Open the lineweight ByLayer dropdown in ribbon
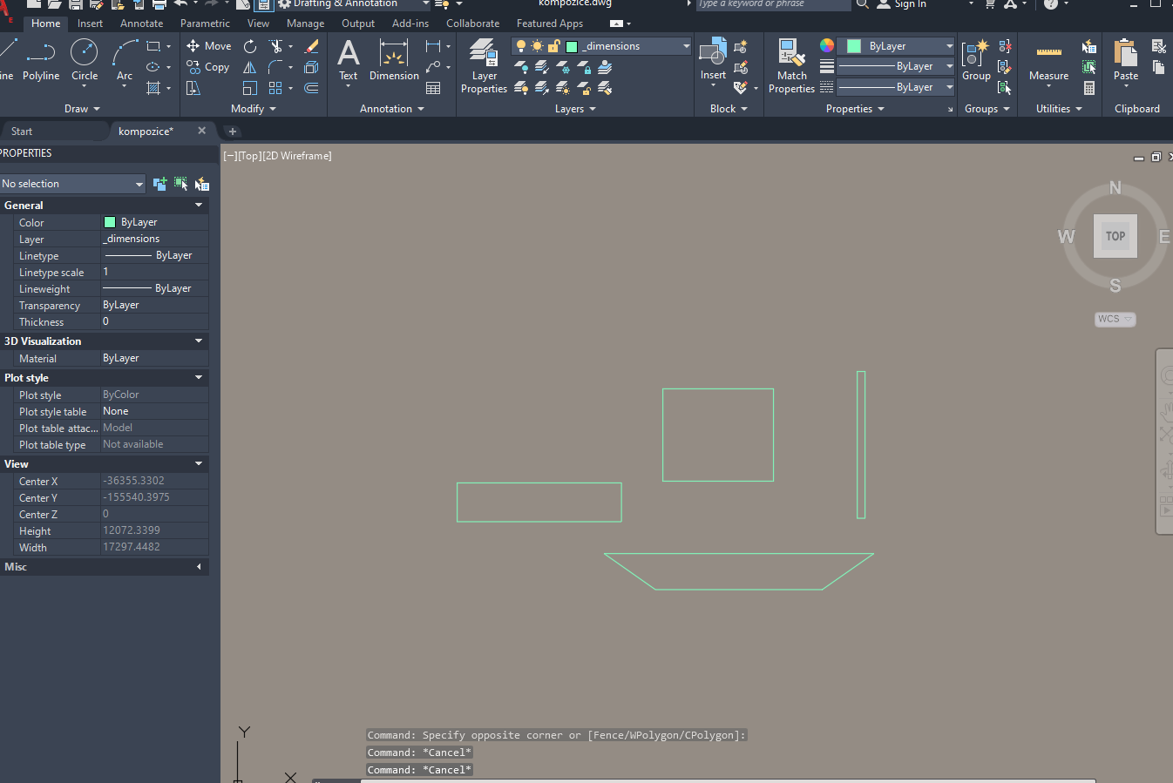The image size is (1173, 783). (895, 66)
